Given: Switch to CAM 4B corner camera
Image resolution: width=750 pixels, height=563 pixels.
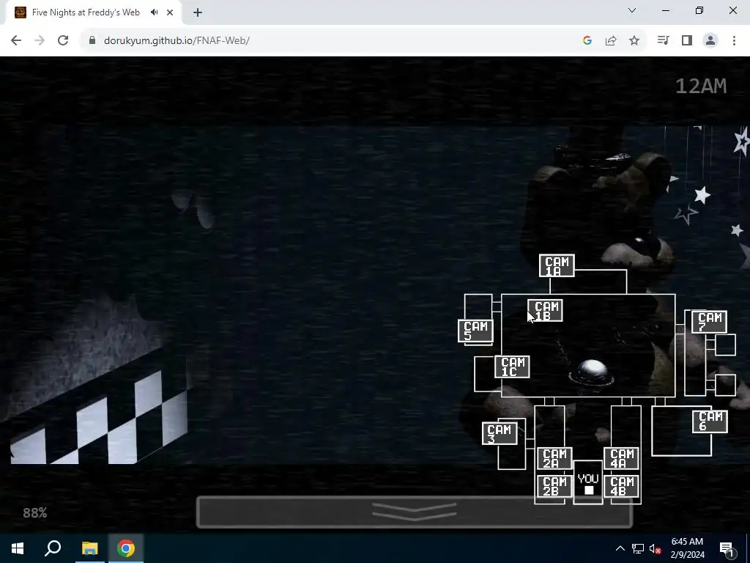Looking at the screenshot, I should pyautogui.click(x=621, y=487).
